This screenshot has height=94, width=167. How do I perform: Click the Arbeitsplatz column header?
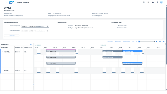[7, 47]
